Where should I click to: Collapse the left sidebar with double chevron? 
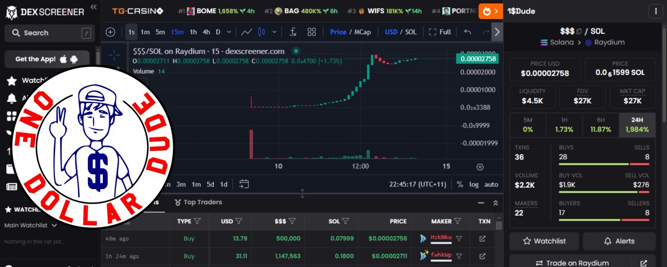tap(93, 7)
